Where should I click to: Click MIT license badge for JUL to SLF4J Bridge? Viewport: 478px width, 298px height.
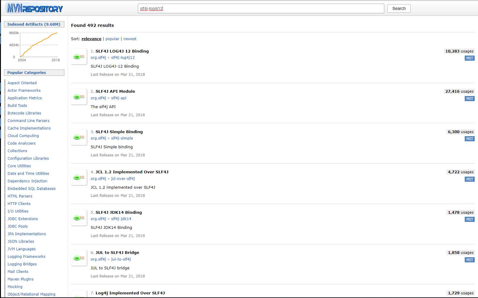click(x=470, y=260)
